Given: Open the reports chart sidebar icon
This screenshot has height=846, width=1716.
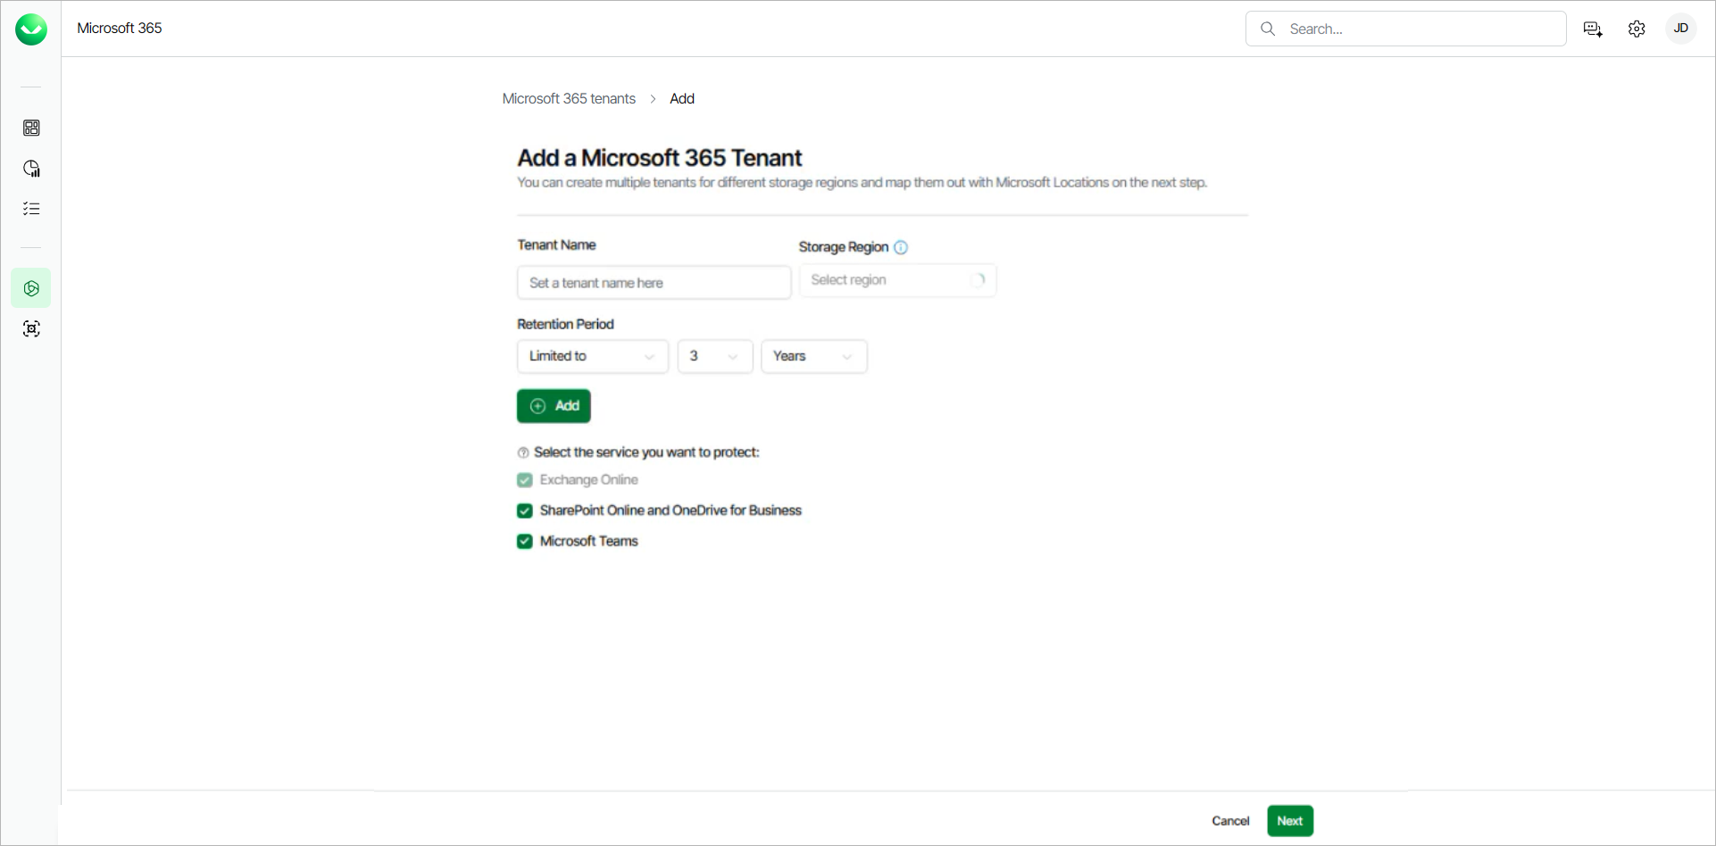Looking at the screenshot, I should click(x=31, y=169).
